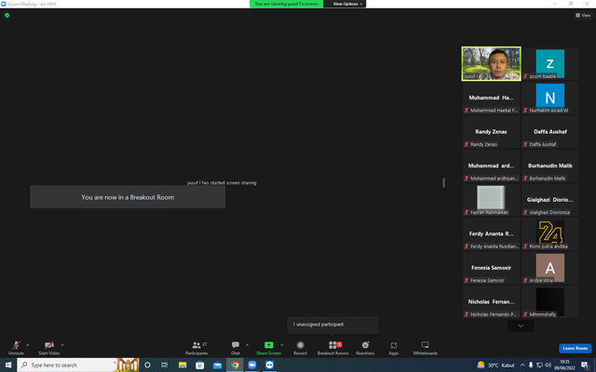The height and width of the screenshot is (372, 596).
Task: Select yusuf l's video thumbnail
Action: 491,64
